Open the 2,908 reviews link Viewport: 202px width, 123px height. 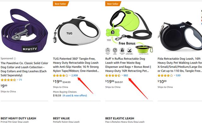(x=74, y=75)
